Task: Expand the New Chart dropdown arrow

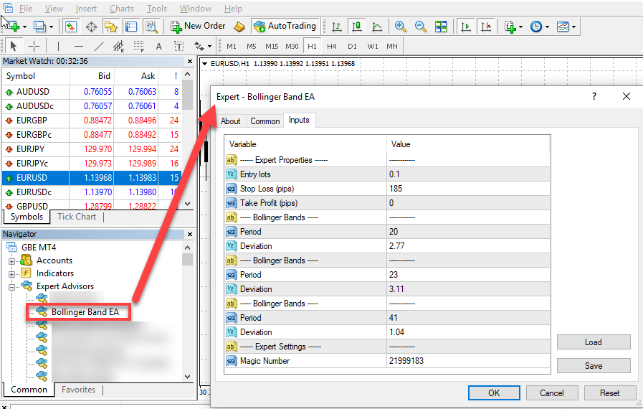Action: point(24,27)
